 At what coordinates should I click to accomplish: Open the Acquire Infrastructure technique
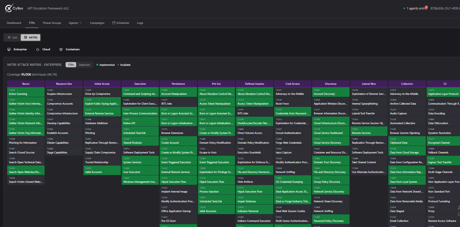(64, 92)
